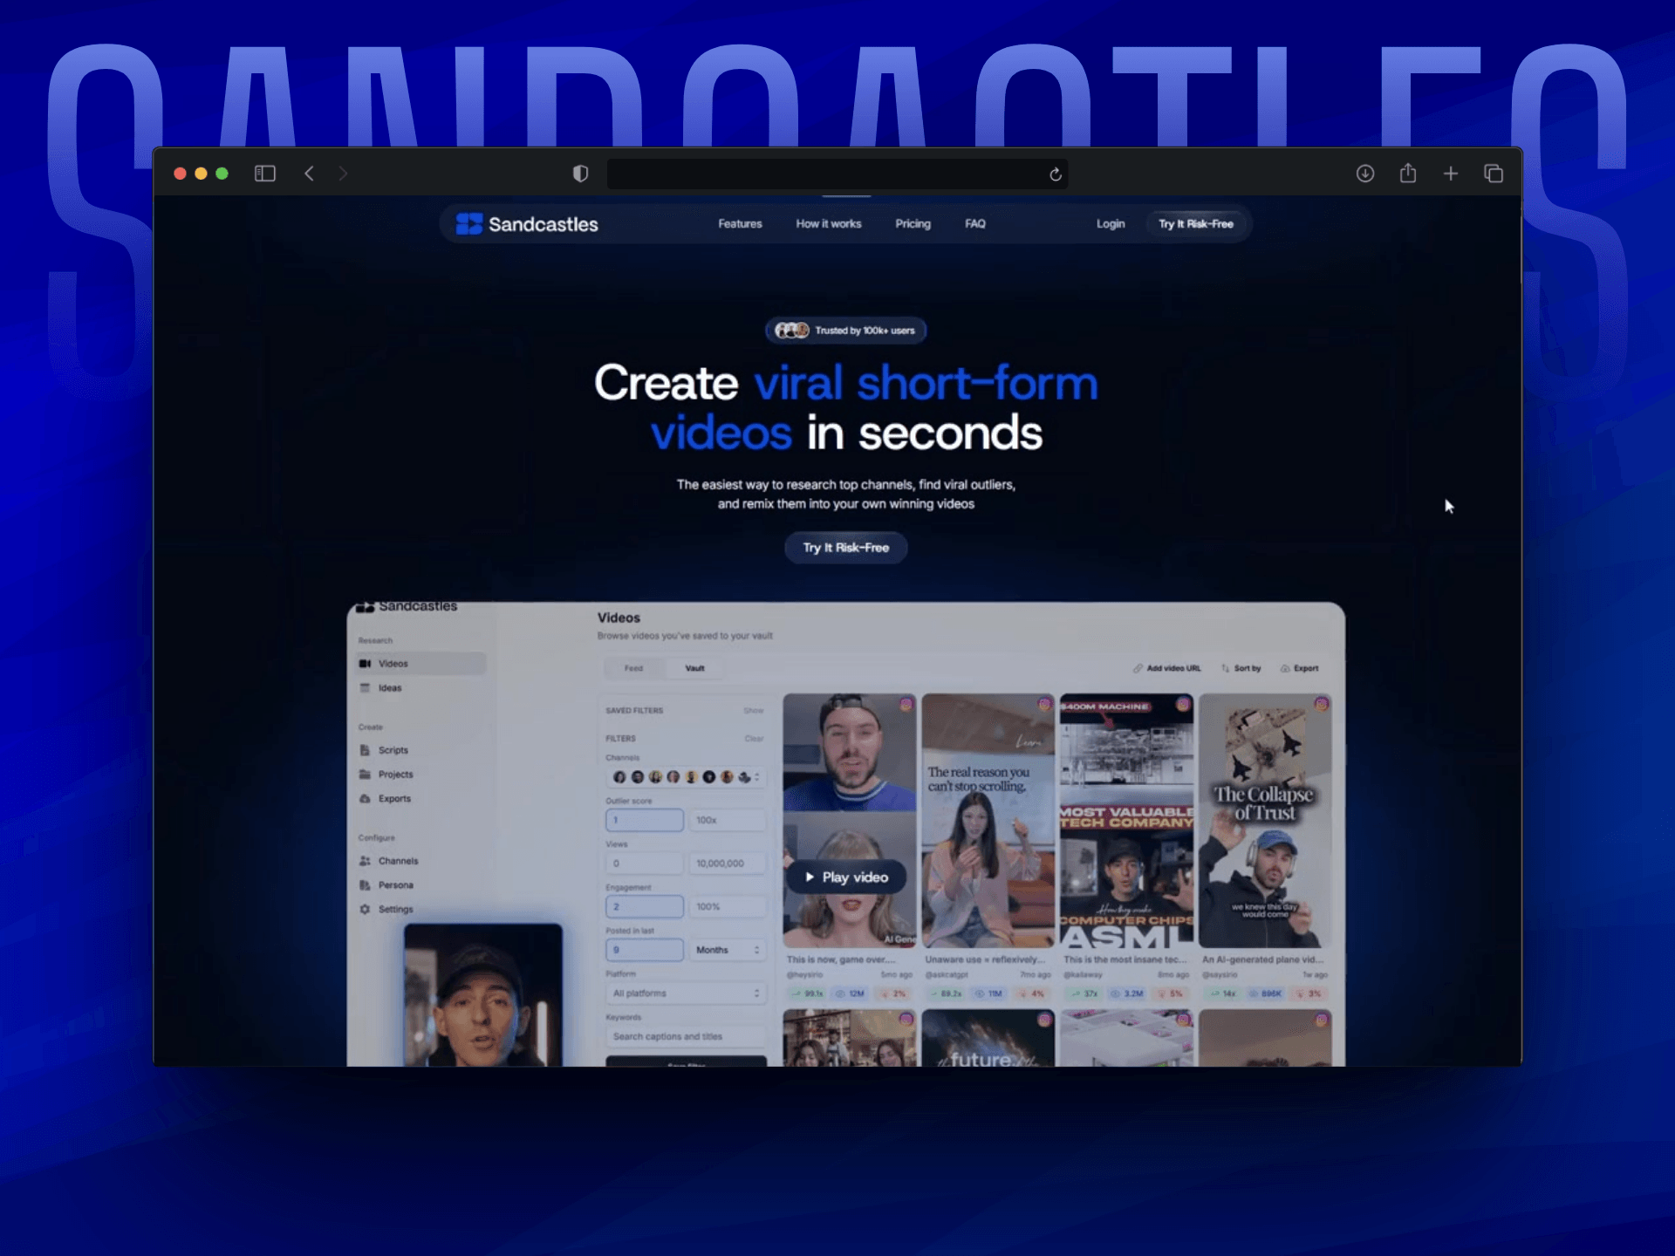
Task: Clear the filters
Action: 754,739
